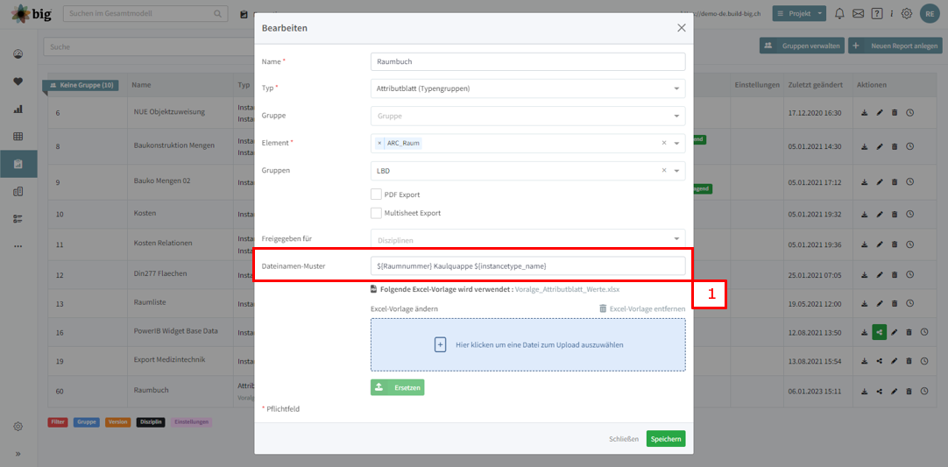Expand the Element dropdown arrow
948x467 pixels.
coord(676,144)
